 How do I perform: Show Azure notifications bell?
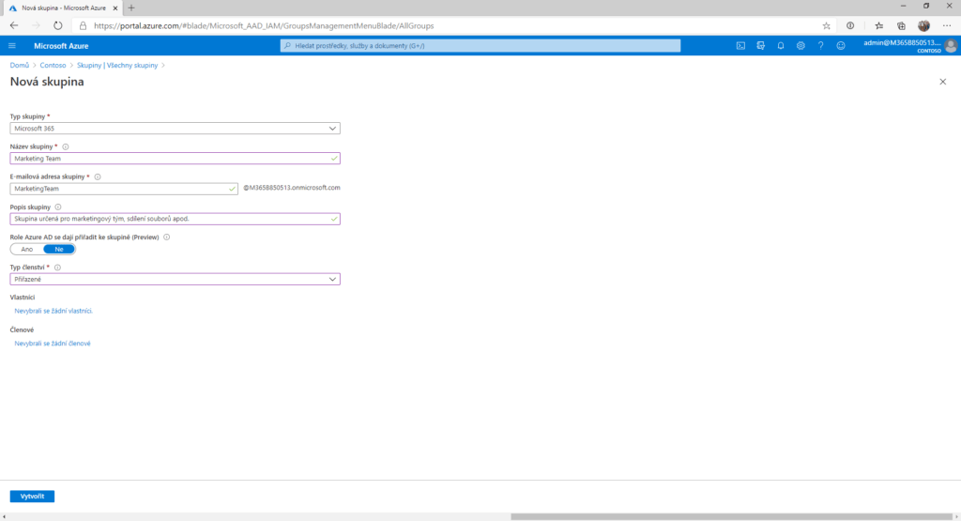click(x=781, y=45)
